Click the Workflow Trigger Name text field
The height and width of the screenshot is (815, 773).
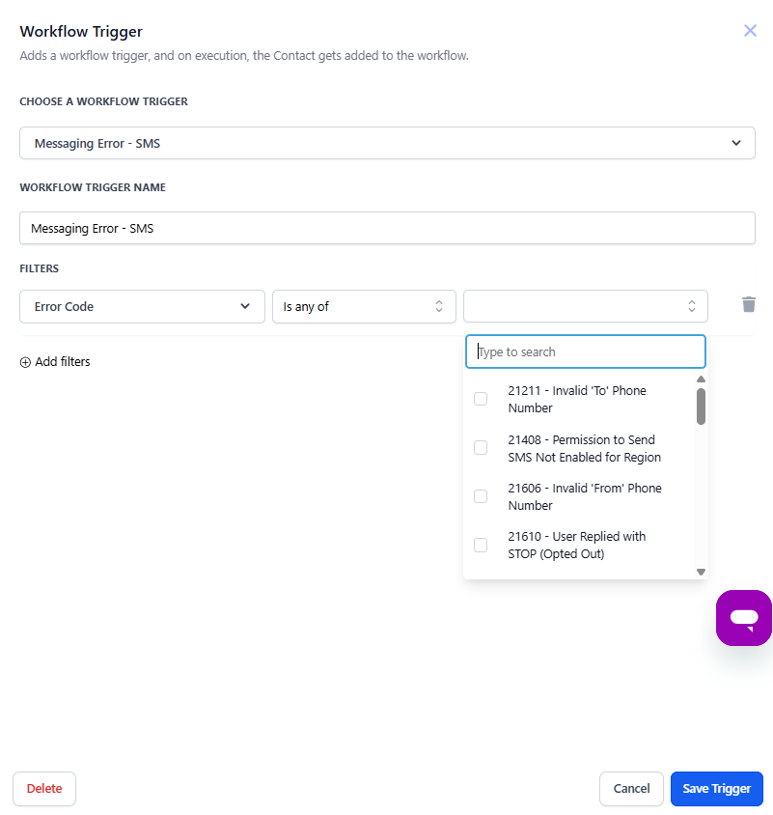click(386, 228)
